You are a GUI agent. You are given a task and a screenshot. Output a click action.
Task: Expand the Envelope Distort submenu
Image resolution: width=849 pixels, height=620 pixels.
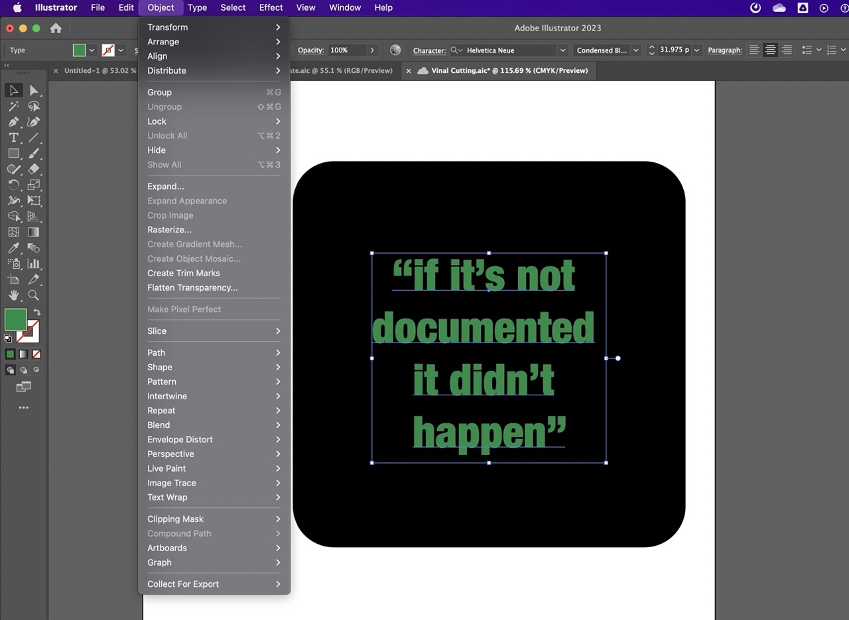click(214, 440)
